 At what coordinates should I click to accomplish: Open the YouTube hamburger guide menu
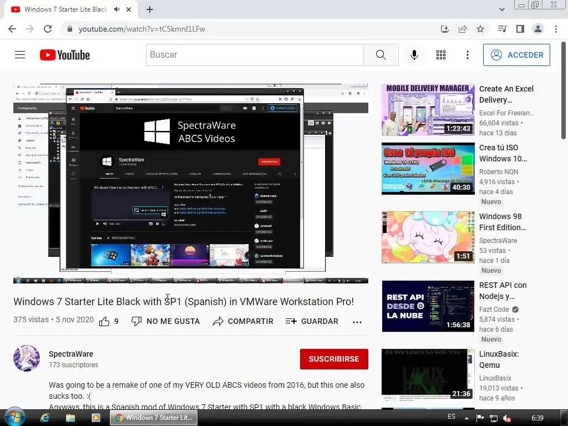[x=20, y=55]
